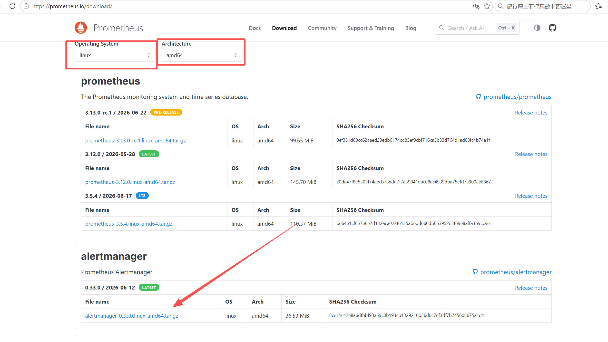Download prometheus-3.13.0-rc.1.linux-amd64.tar.gz

135,140
